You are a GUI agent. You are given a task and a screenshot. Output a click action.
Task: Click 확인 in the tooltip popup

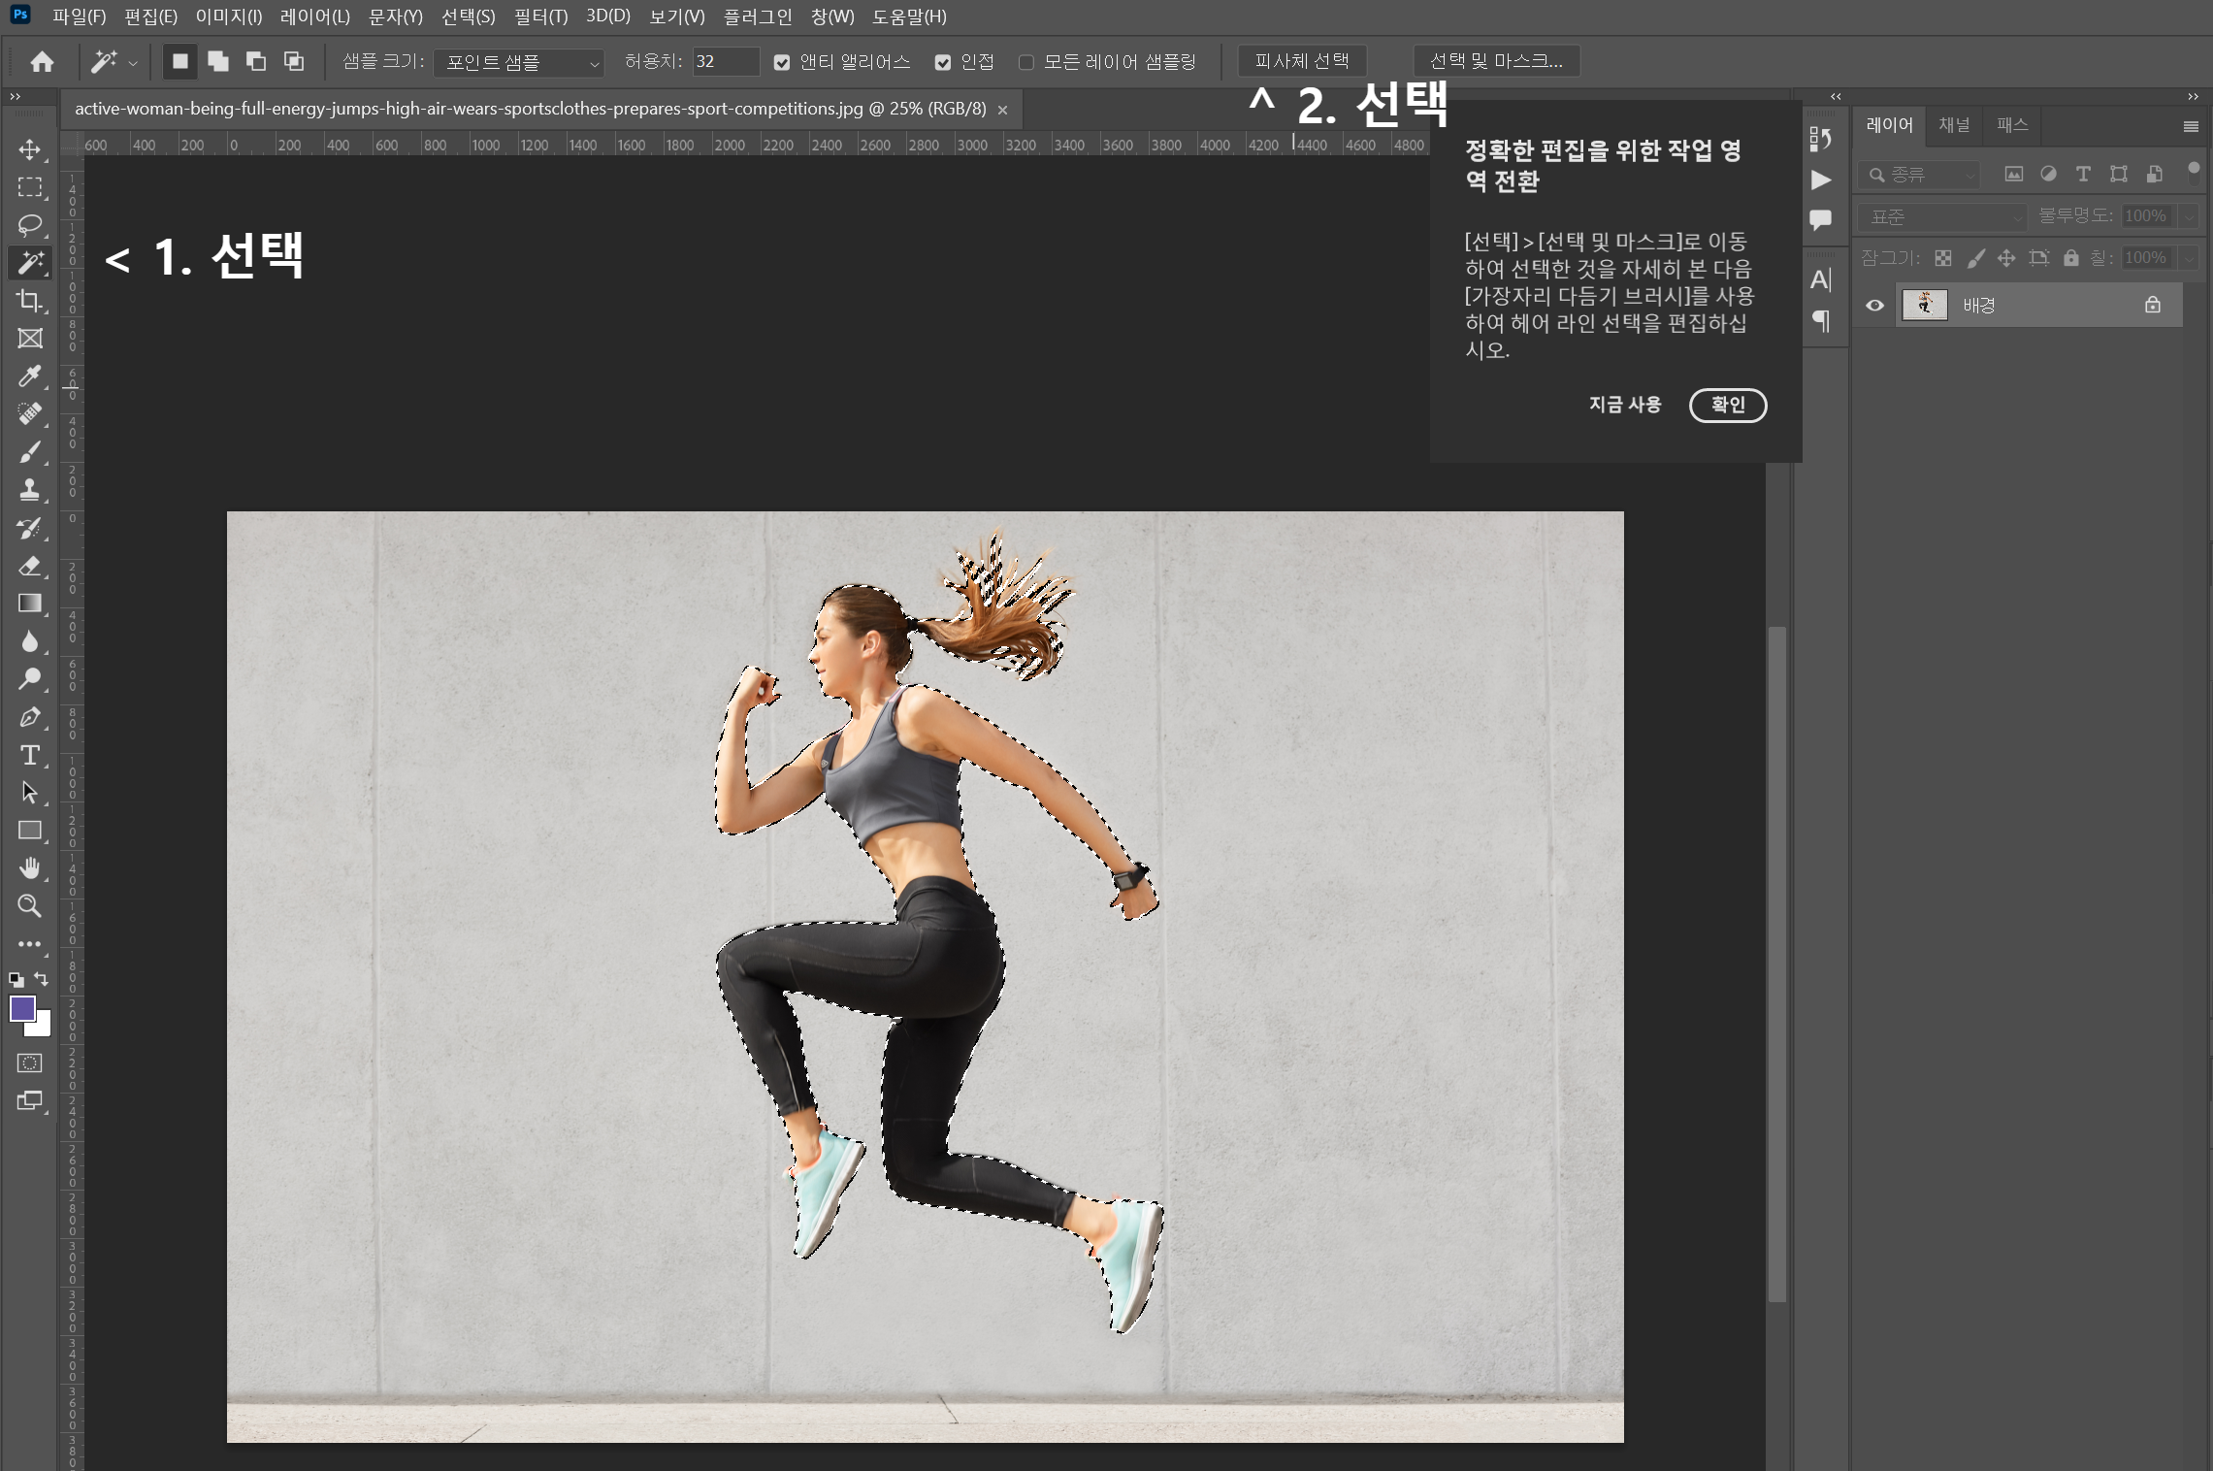coord(1727,405)
